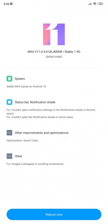Tap the Status bar, Notification shade heading
This screenshot has width=108, height=224.
tap(35, 102)
